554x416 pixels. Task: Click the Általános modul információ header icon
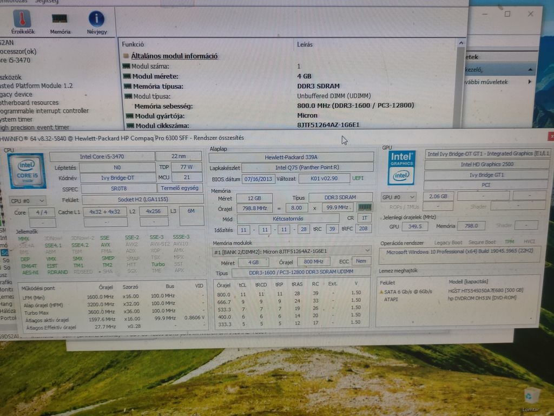coord(126,56)
